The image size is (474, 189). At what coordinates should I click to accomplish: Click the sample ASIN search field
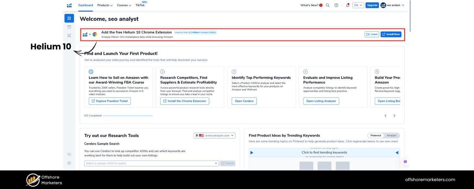coord(151,163)
